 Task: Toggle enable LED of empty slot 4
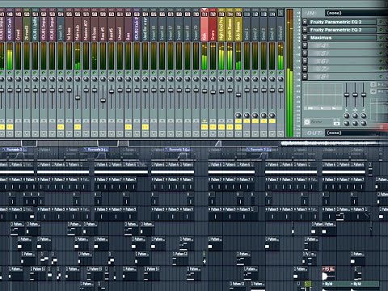pyautogui.click(x=381, y=45)
